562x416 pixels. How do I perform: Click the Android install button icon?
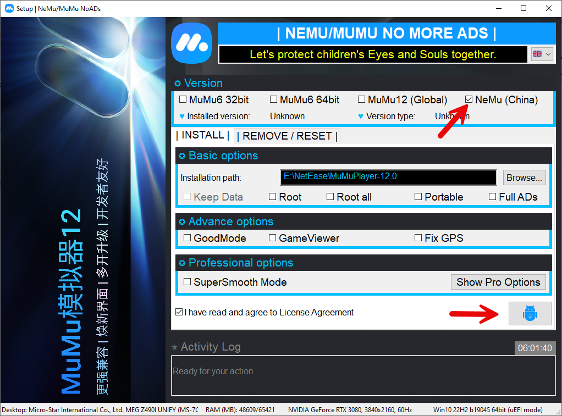pos(530,313)
